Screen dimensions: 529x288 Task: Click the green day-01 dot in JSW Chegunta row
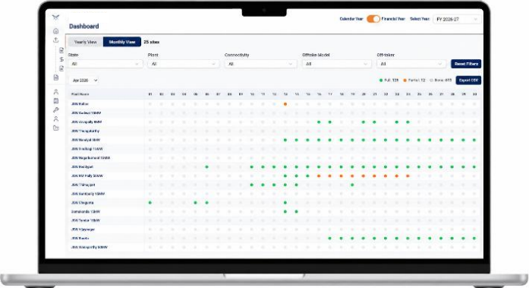point(150,203)
